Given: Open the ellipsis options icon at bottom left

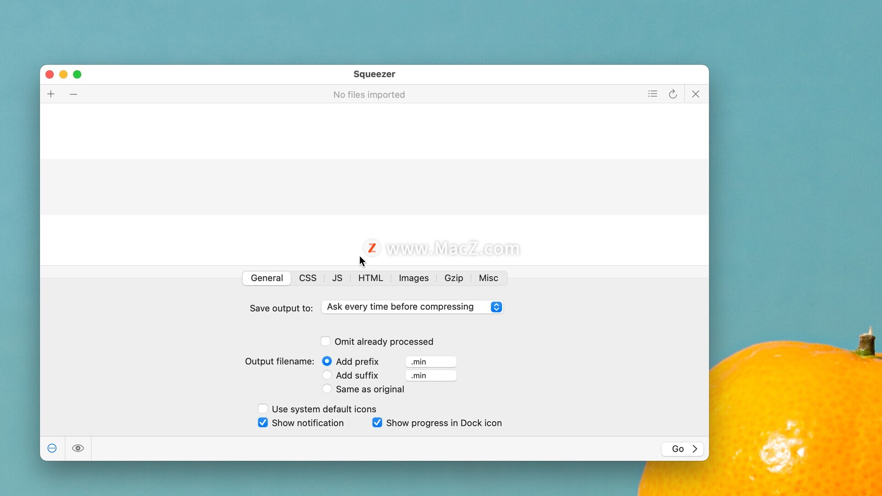Looking at the screenshot, I should tap(52, 448).
